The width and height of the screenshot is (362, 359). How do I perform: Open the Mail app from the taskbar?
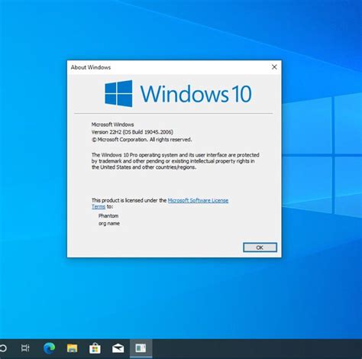click(x=118, y=348)
